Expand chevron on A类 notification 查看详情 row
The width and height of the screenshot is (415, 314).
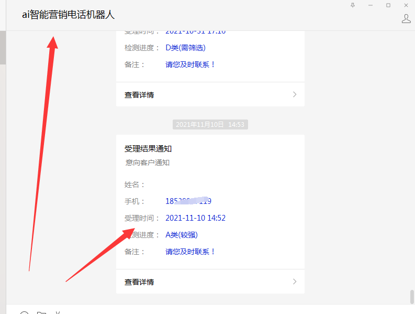coord(295,281)
